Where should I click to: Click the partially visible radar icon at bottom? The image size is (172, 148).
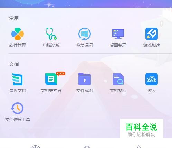pos(35,147)
